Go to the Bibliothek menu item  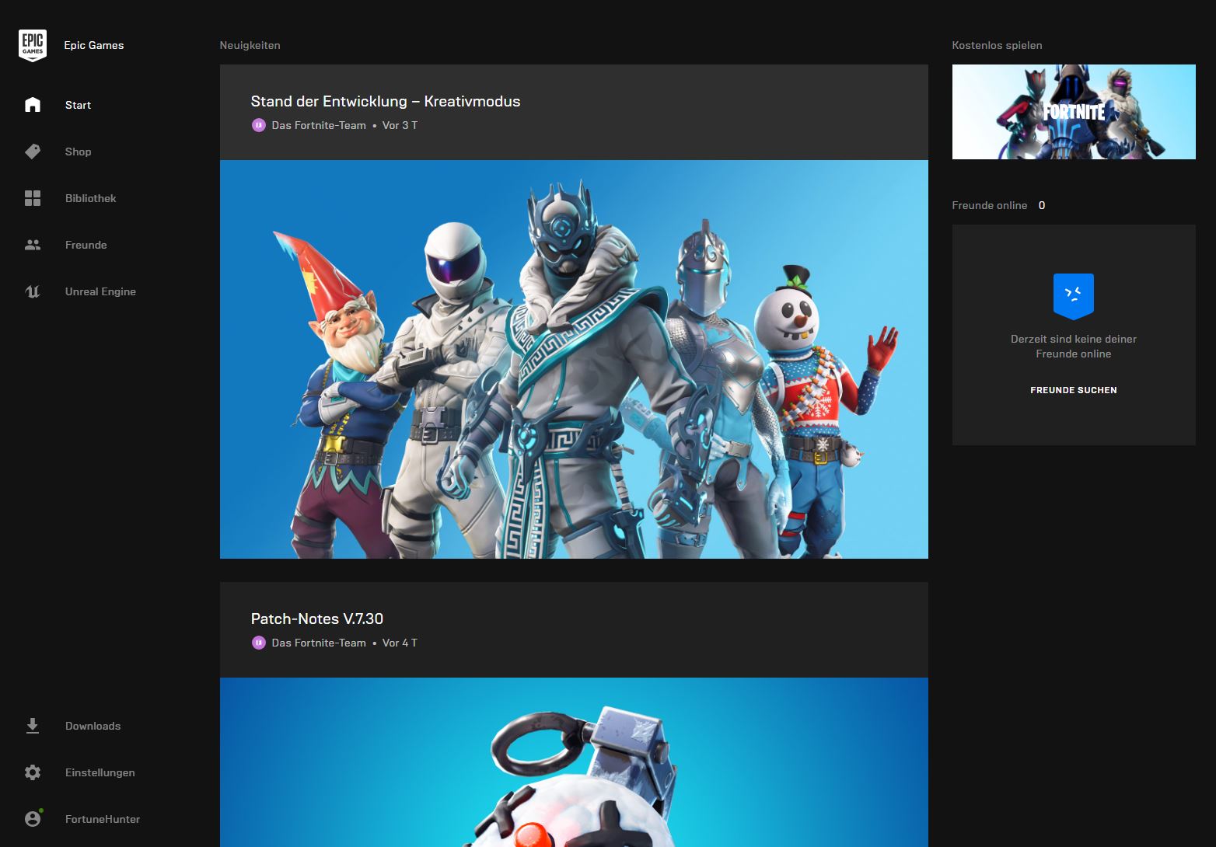click(91, 198)
